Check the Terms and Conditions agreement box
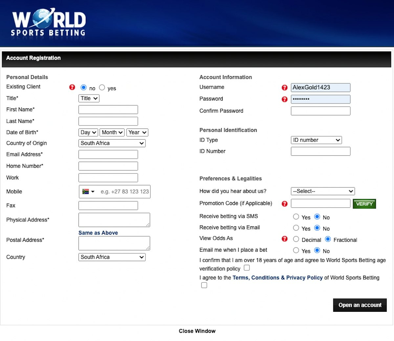Screen dimensions: 394x341 point(204,285)
